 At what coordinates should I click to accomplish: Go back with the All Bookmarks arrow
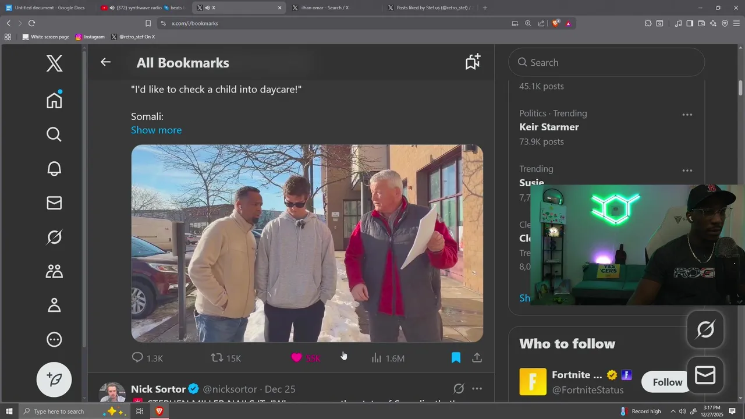[105, 62]
